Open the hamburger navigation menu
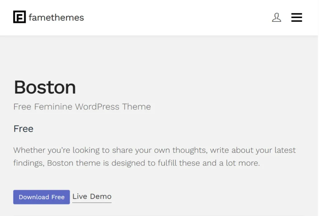 pyautogui.click(x=297, y=17)
